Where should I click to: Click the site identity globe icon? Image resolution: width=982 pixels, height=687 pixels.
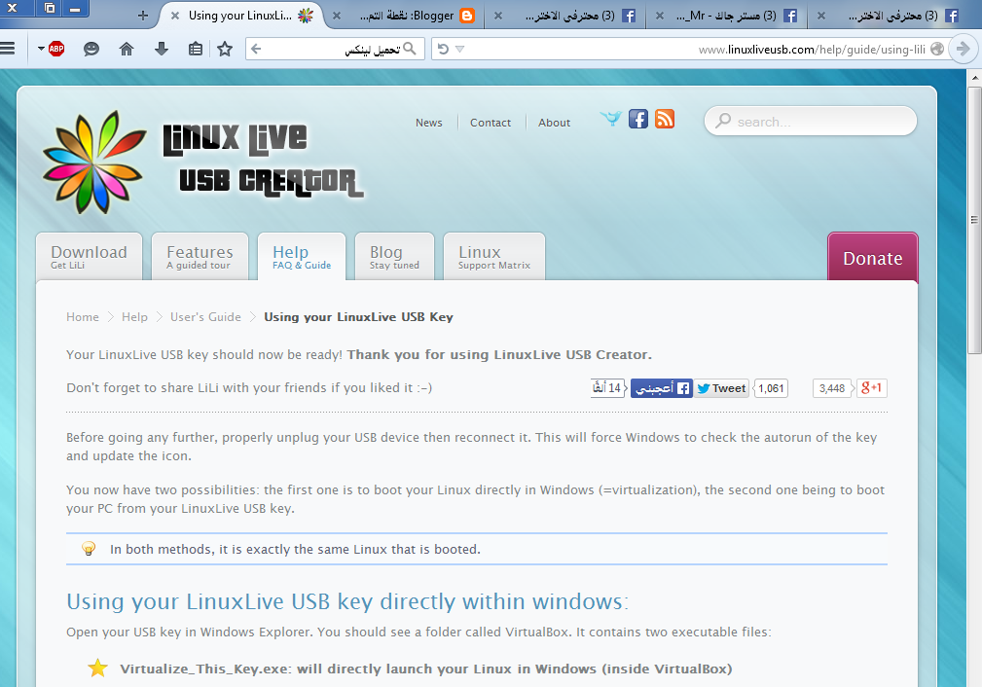pyautogui.click(x=937, y=49)
